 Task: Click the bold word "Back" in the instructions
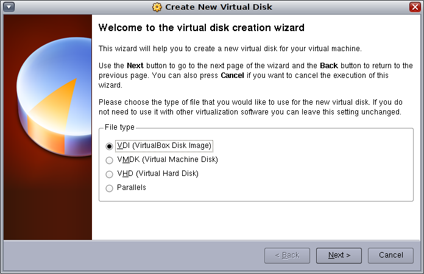(330, 65)
